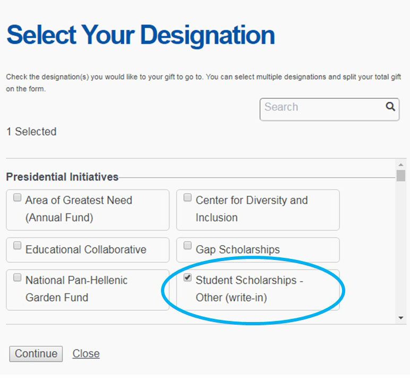
Task: Click the Gap Scholarships label text
Action: coord(238,249)
